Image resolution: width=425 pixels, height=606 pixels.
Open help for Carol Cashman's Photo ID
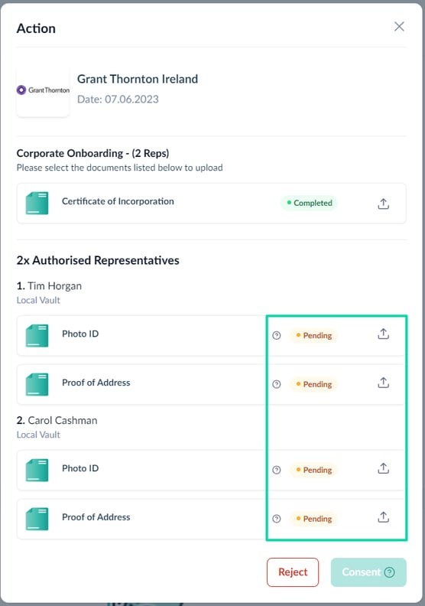pyautogui.click(x=277, y=470)
